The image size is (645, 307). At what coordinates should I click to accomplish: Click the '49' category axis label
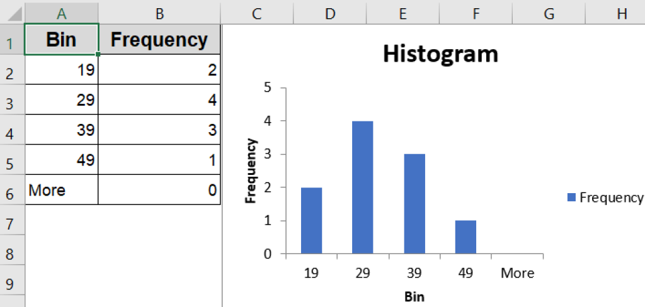465,273
